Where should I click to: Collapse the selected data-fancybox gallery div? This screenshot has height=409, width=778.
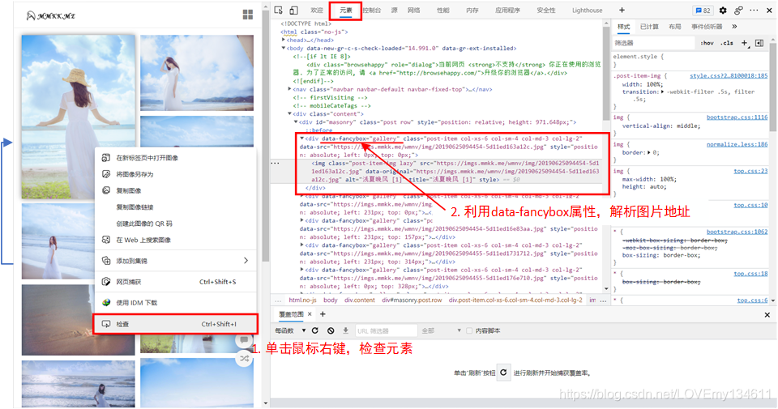(301, 138)
